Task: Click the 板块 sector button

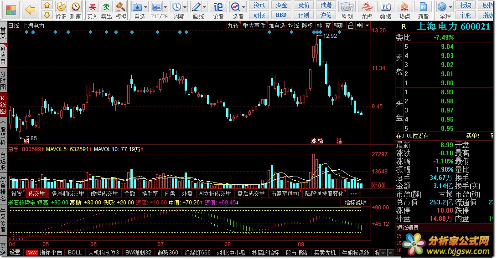Action: click(x=466, y=5)
